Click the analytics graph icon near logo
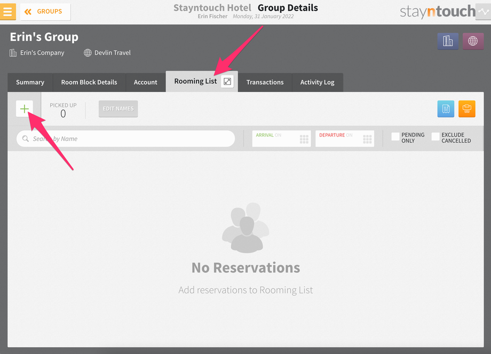This screenshot has height=354, width=491. click(484, 12)
